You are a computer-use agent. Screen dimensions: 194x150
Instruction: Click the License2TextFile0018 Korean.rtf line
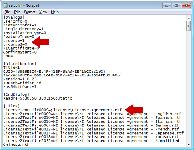(91, 137)
